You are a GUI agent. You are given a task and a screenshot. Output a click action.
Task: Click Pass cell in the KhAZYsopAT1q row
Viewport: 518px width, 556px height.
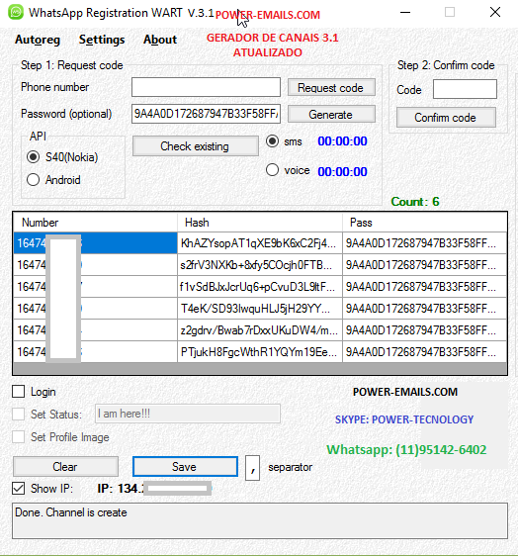424,243
